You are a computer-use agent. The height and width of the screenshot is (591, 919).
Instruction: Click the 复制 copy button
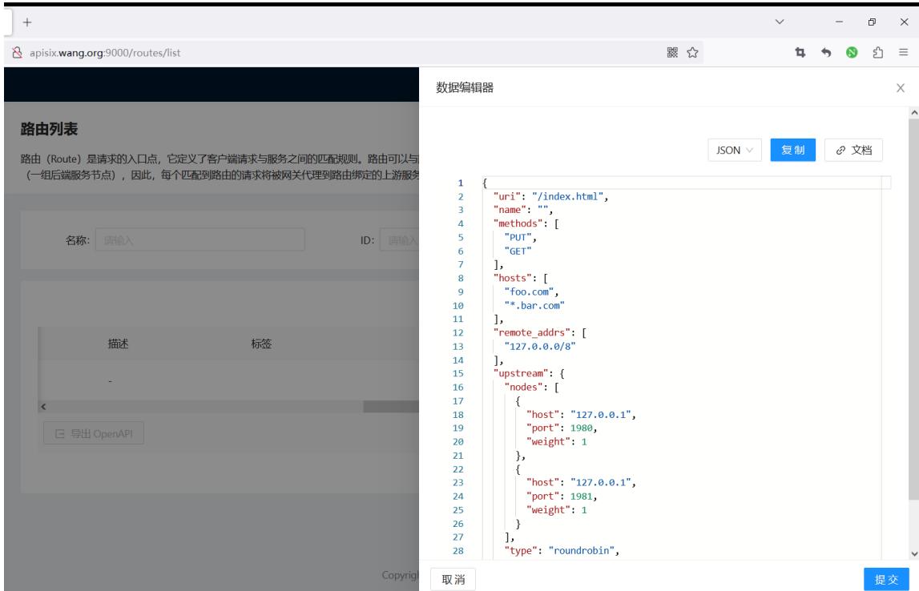tap(792, 150)
